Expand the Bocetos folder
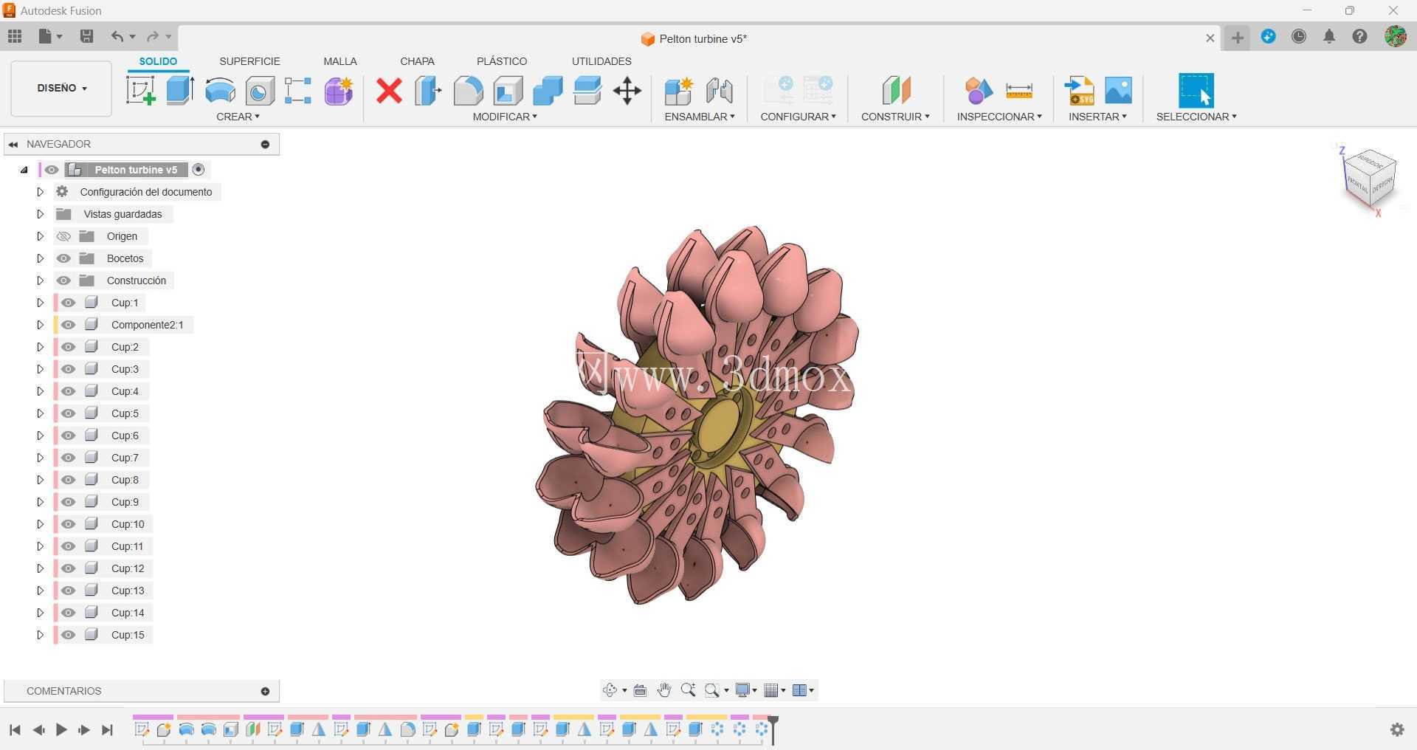 click(x=40, y=258)
